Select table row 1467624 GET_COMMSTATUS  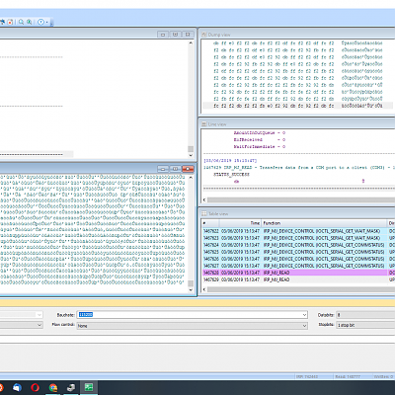click(x=298, y=245)
